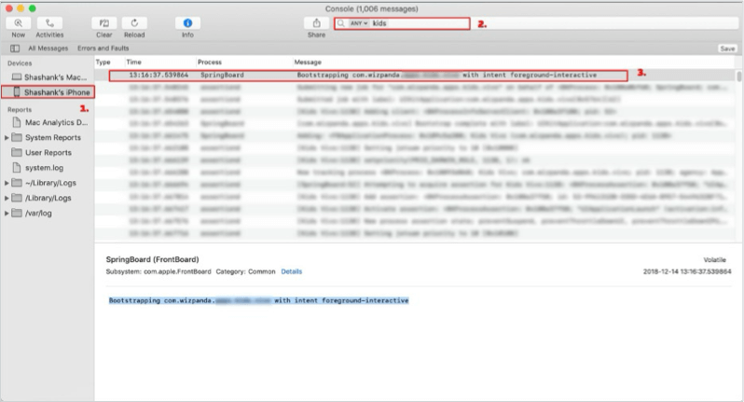Reload the log with Reload icon
744x402 pixels.
[134, 23]
